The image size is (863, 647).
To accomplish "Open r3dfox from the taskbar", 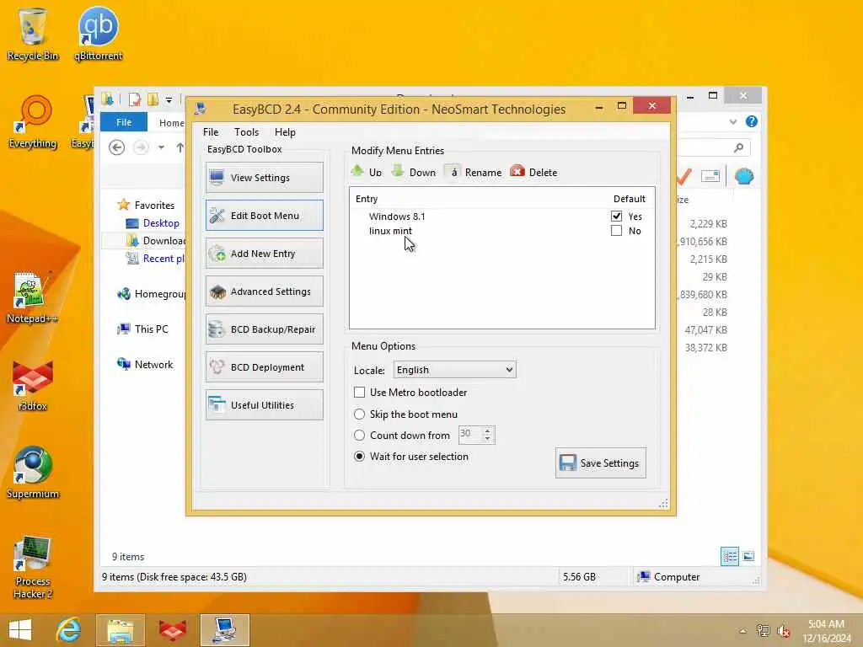I will (172, 630).
